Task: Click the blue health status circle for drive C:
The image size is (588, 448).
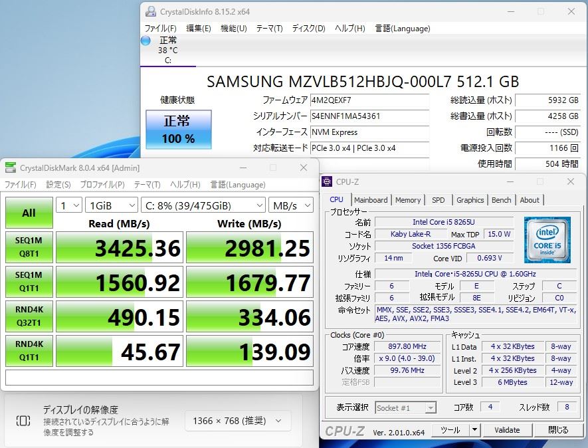Action: (146, 41)
